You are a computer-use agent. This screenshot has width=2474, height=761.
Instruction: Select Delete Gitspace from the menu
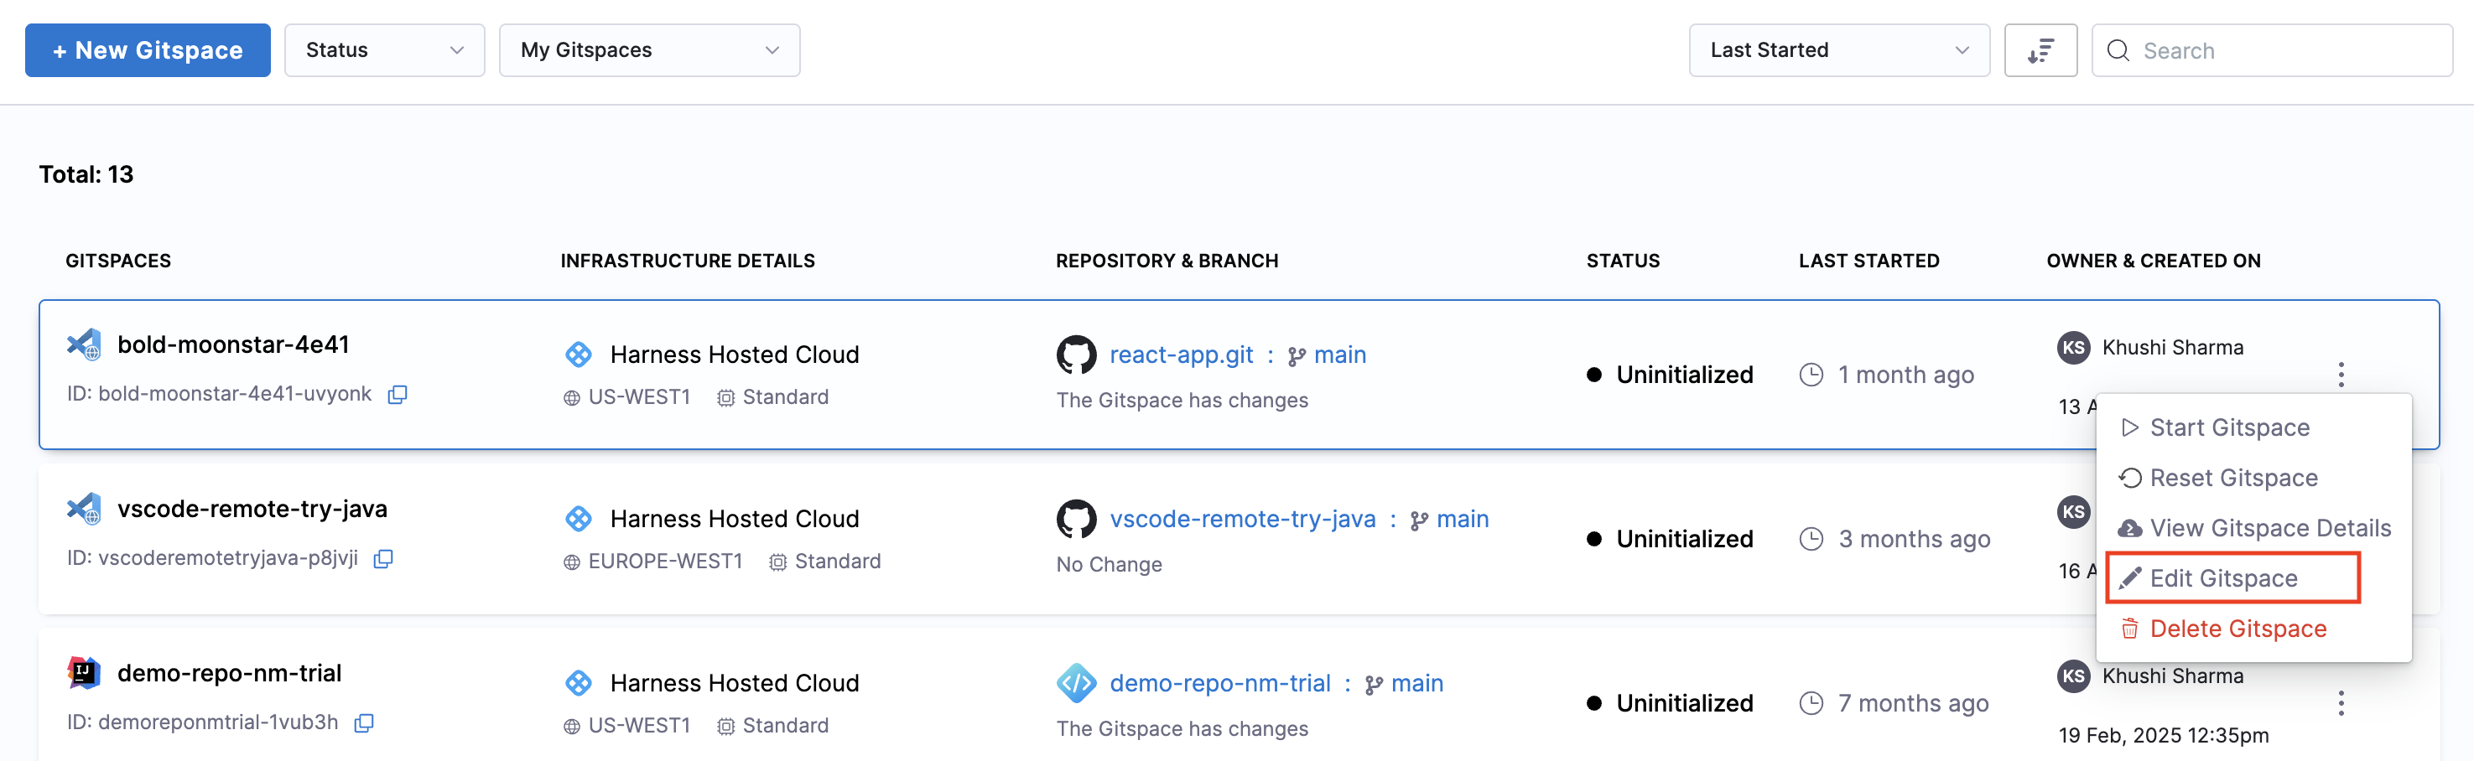coord(2237,629)
